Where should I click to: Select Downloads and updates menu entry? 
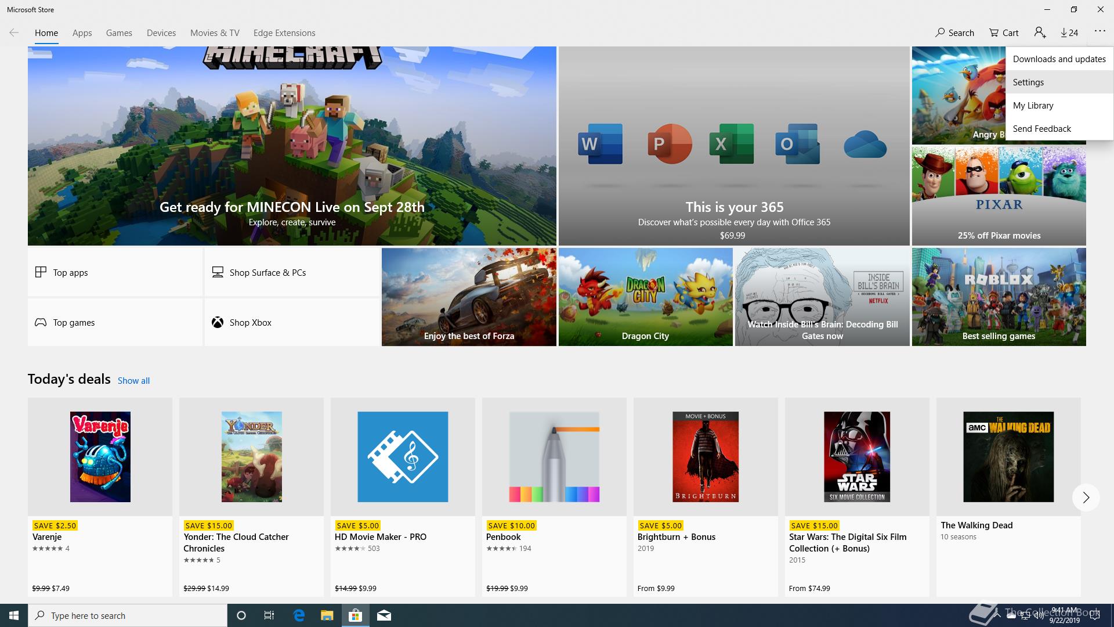tap(1059, 59)
